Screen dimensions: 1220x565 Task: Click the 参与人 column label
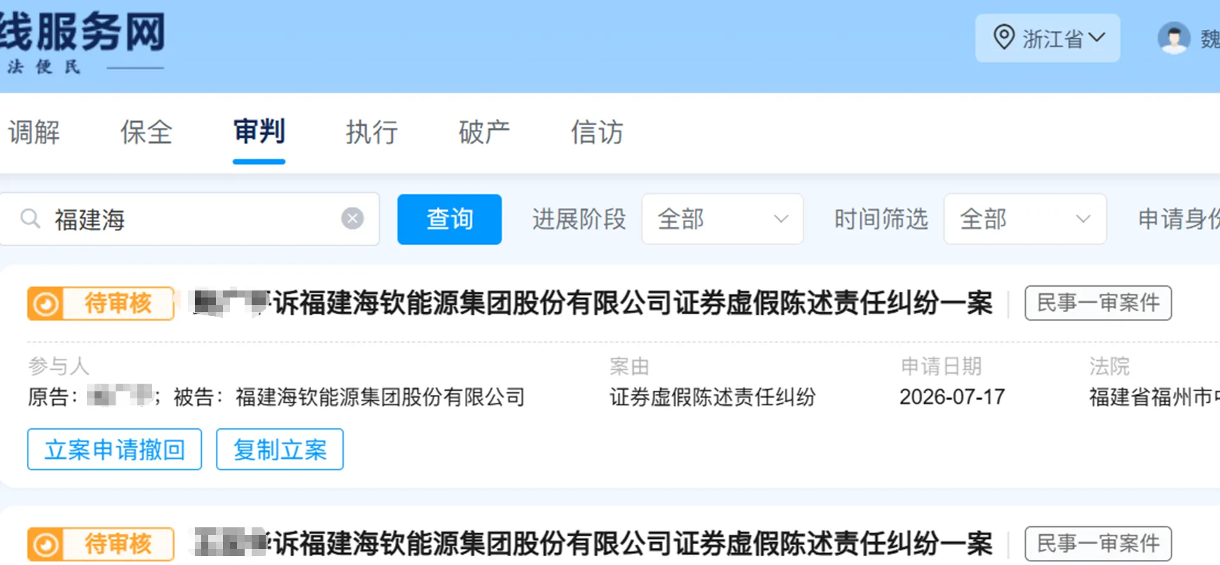(x=59, y=366)
